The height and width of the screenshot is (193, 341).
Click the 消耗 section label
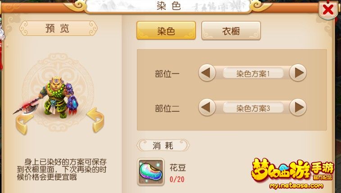163,145
